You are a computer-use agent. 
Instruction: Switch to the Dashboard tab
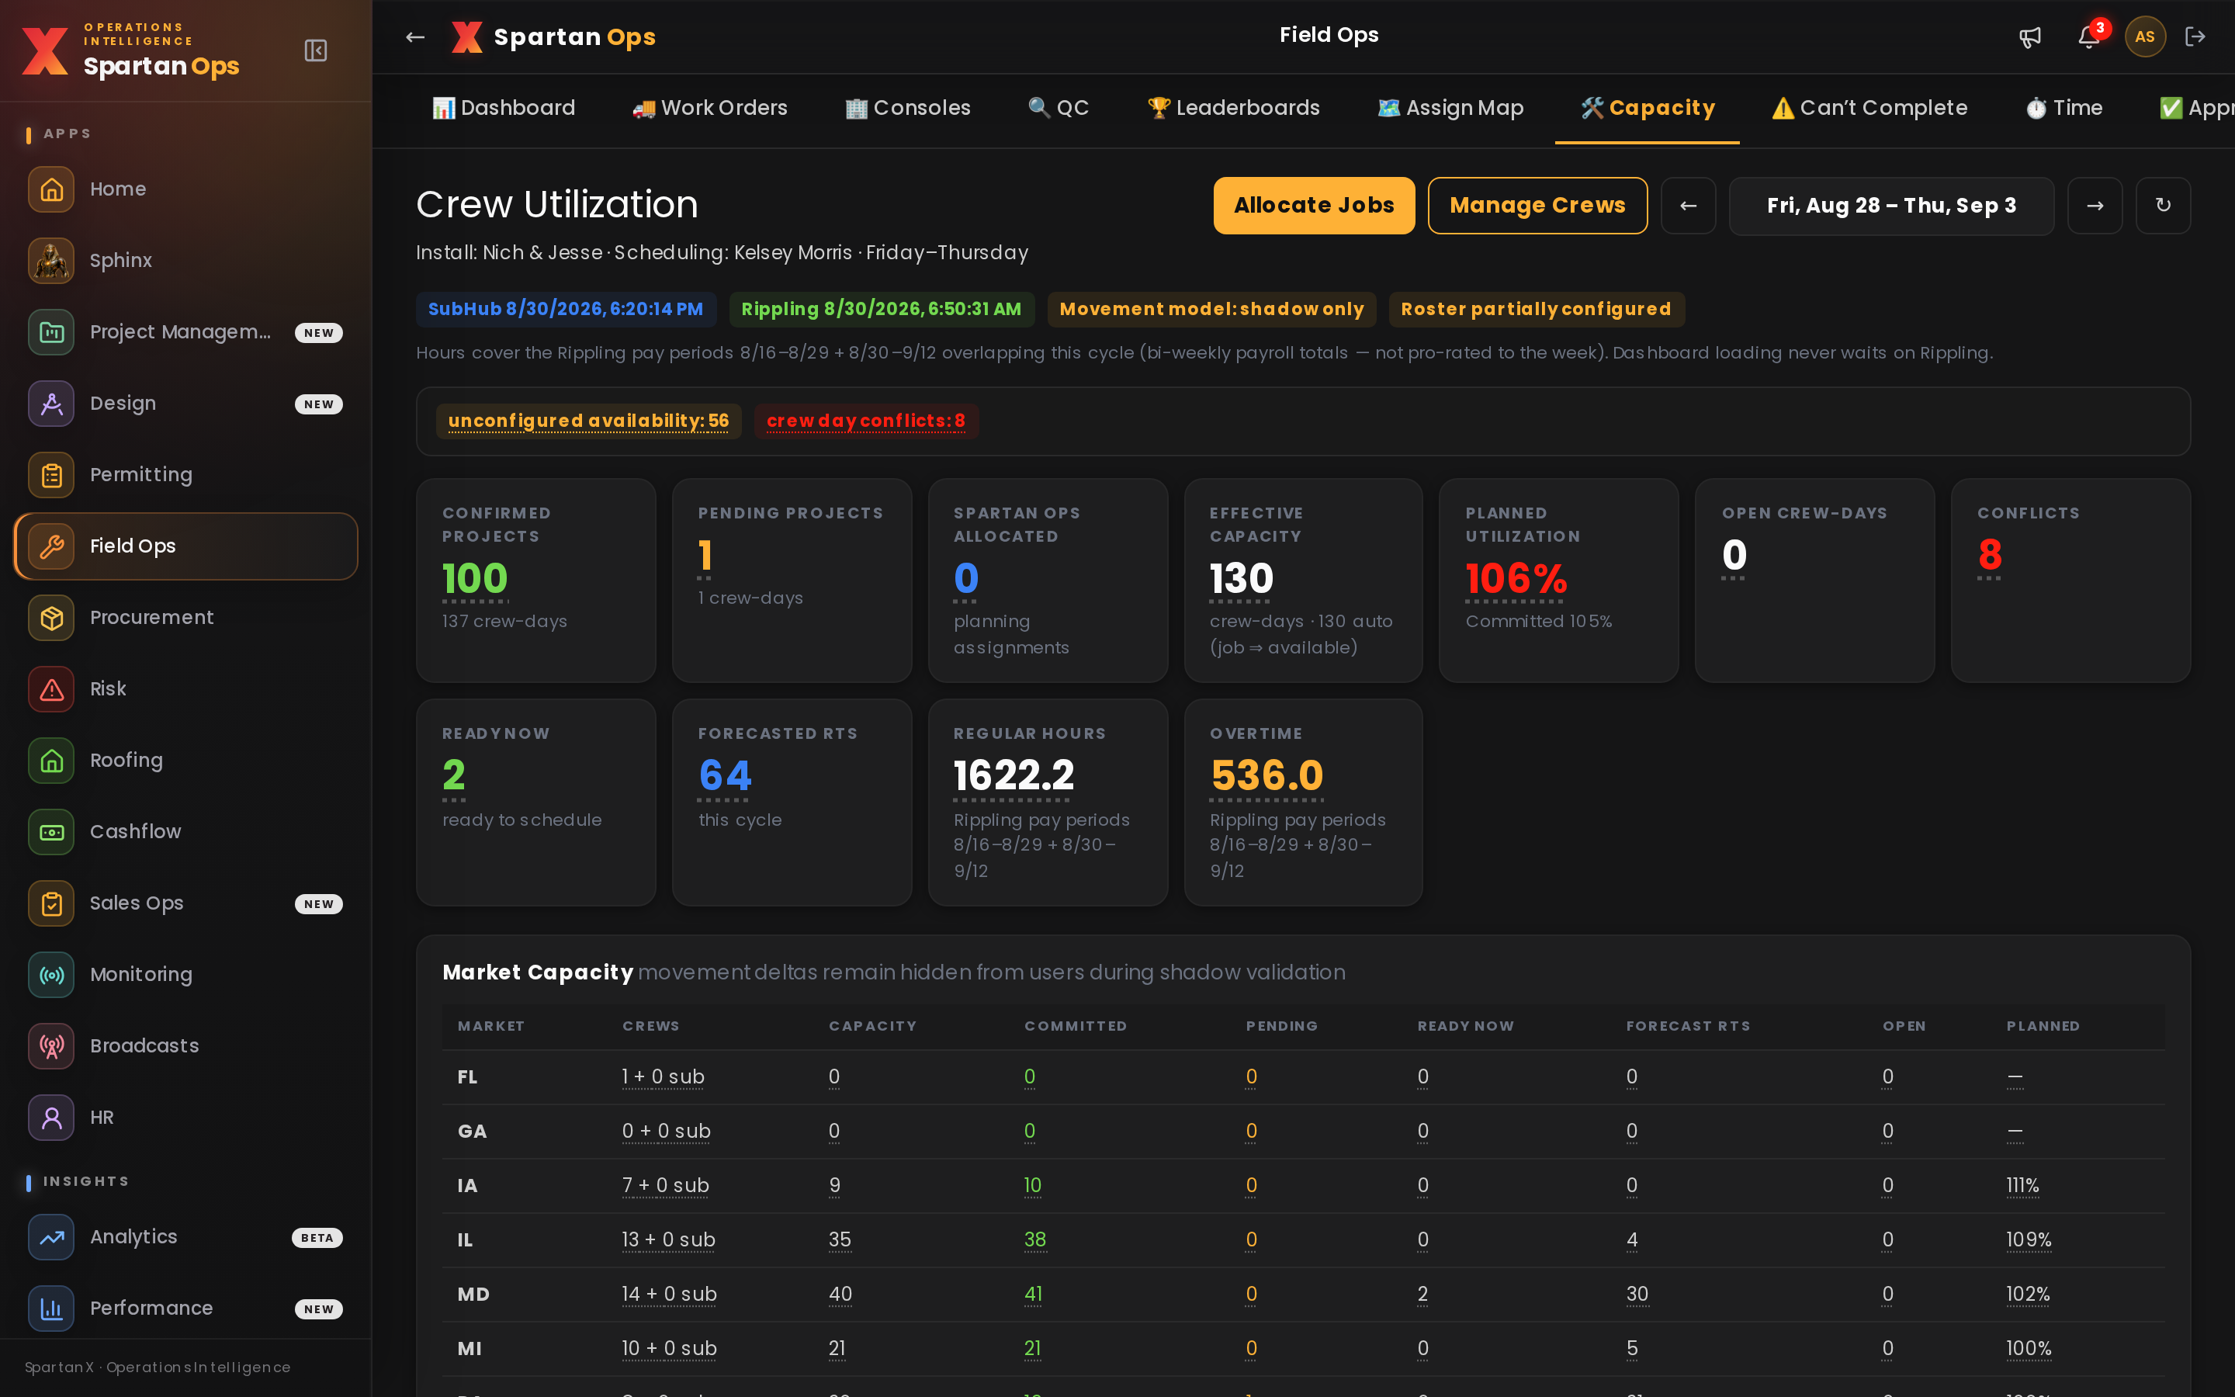pos(504,108)
